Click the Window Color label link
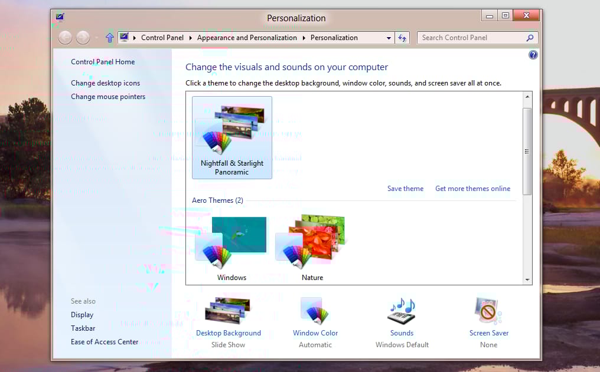 pyautogui.click(x=315, y=333)
